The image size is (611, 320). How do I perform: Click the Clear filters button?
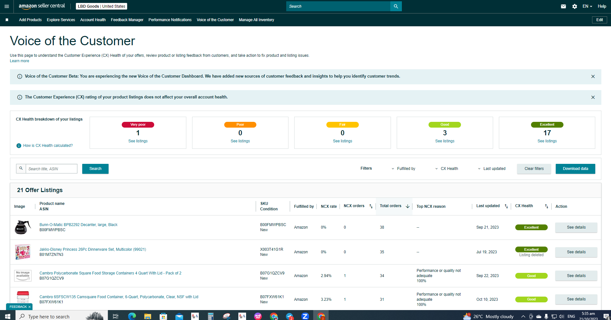534,169
